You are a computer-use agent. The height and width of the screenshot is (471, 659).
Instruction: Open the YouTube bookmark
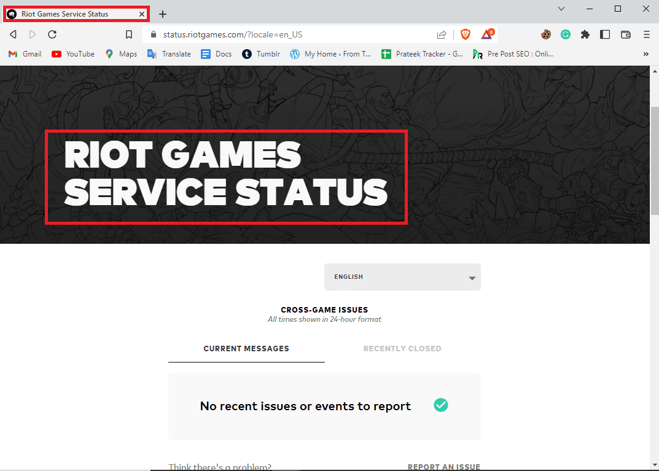coord(73,54)
